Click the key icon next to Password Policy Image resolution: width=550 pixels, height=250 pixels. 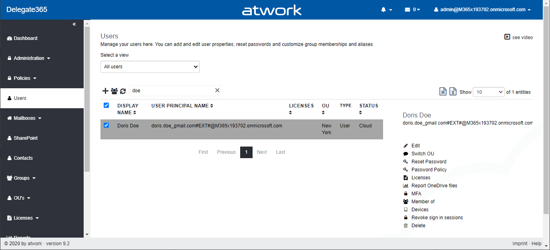click(405, 170)
